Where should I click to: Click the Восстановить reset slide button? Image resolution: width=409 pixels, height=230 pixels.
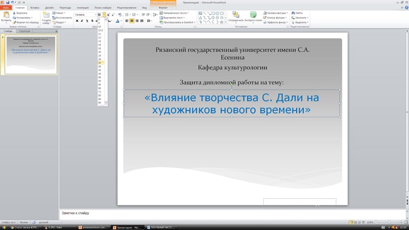click(x=63, y=17)
